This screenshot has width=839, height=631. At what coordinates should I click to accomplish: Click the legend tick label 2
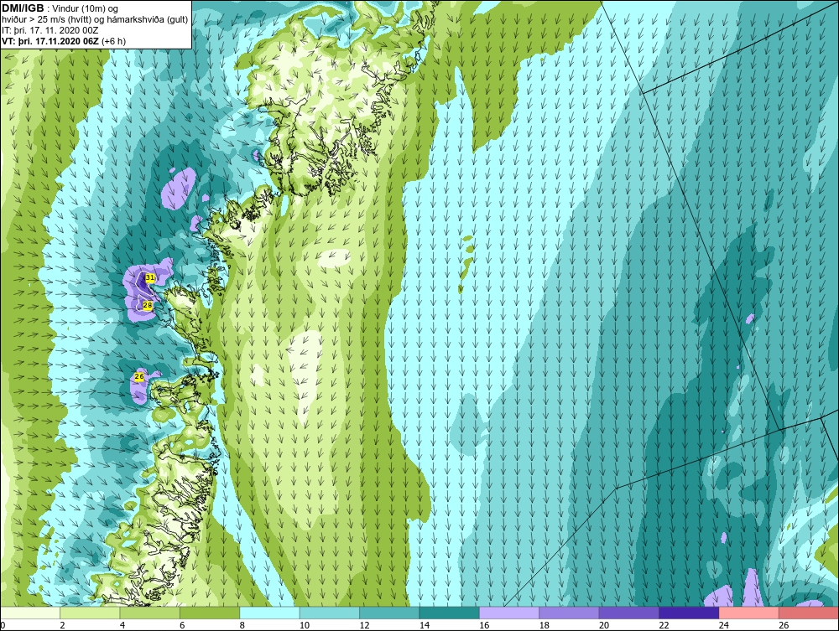tap(63, 625)
